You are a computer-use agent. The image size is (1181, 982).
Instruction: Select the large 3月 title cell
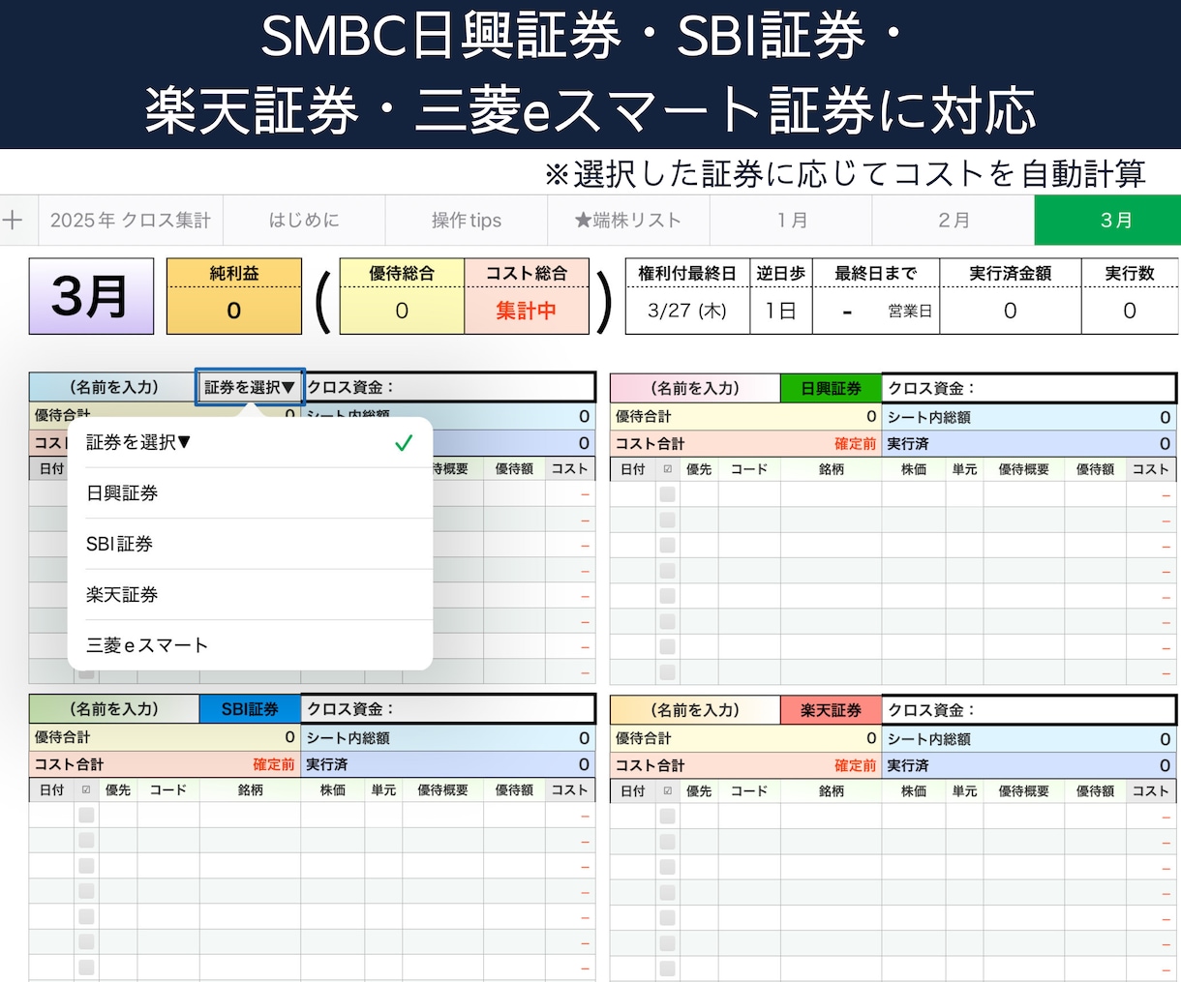click(91, 296)
